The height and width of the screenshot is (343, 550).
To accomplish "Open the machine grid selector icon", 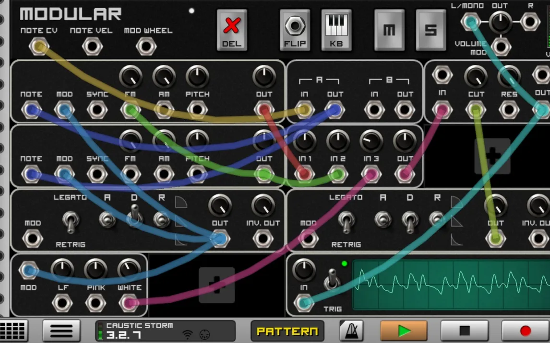I will click(x=13, y=331).
